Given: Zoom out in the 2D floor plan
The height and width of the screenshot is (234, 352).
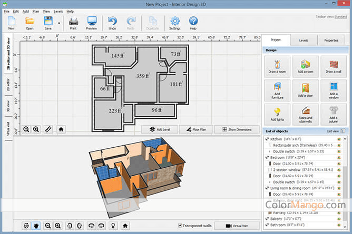Looking at the screenshot, I should (x=26, y=129).
